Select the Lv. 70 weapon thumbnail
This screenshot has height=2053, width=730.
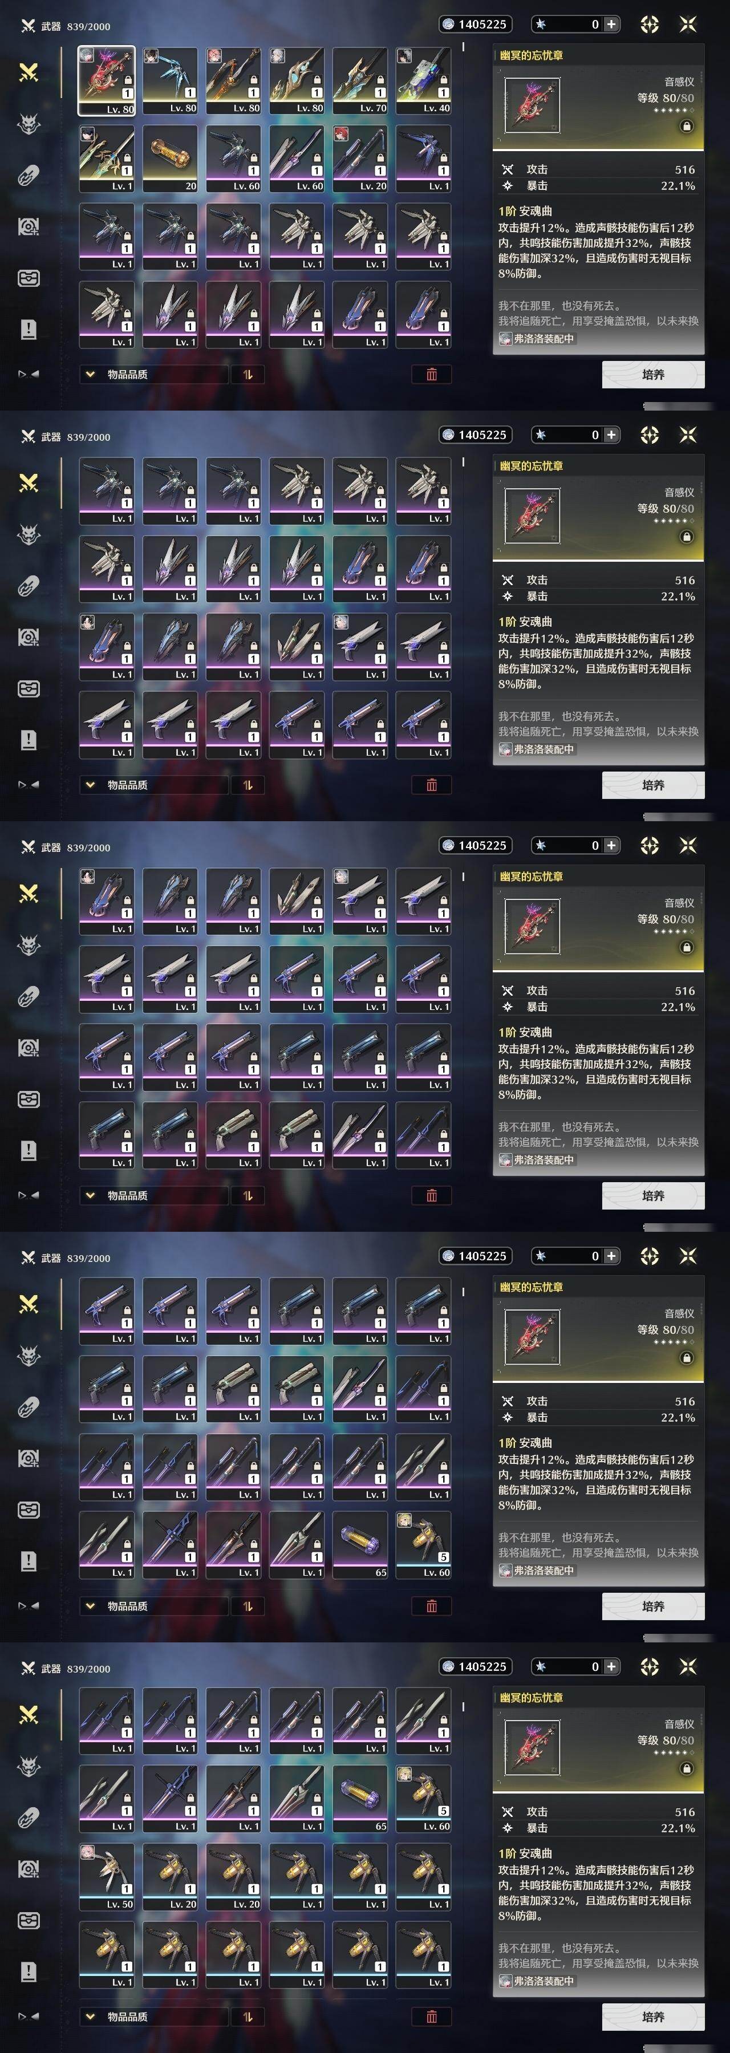pyautogui.click(x=360, y=80)
